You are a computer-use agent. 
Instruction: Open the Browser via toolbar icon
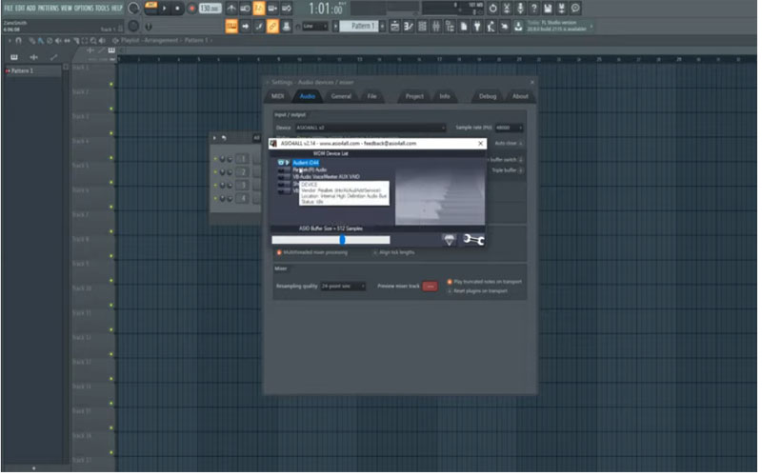pos(450,27)
